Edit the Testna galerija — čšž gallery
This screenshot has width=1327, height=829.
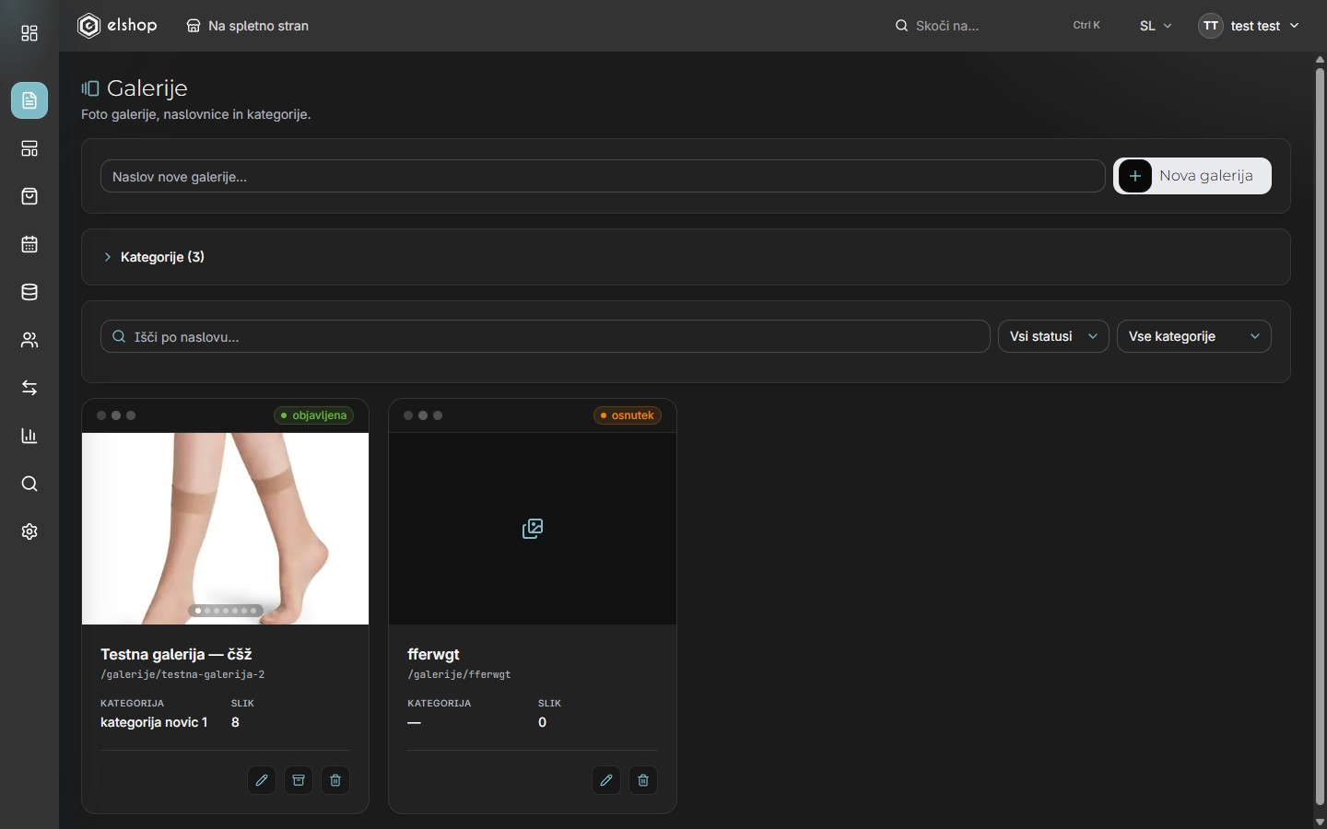pyautogui.click(x=262, y=780)
